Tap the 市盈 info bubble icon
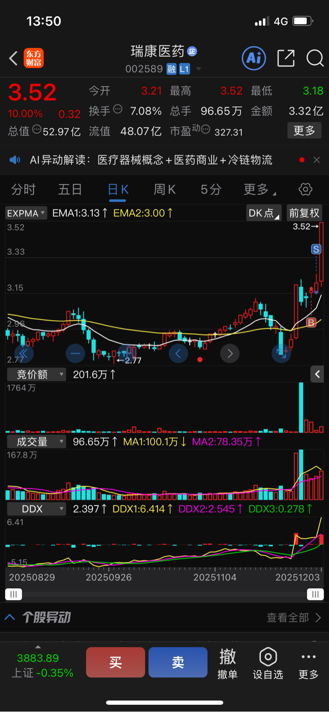Screen dimensions: 329x712 coord(206,129)
